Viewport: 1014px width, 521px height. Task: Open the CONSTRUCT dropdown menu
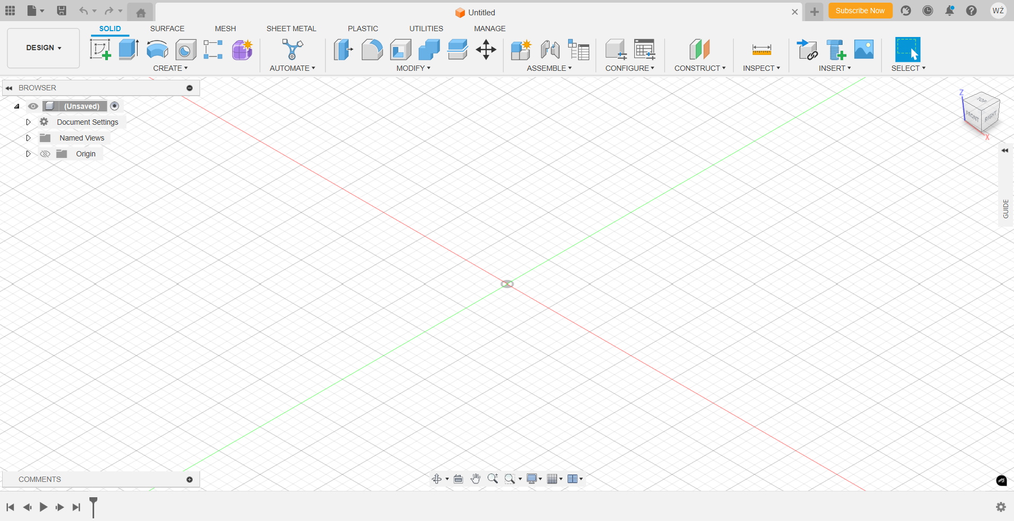point(700,68)
